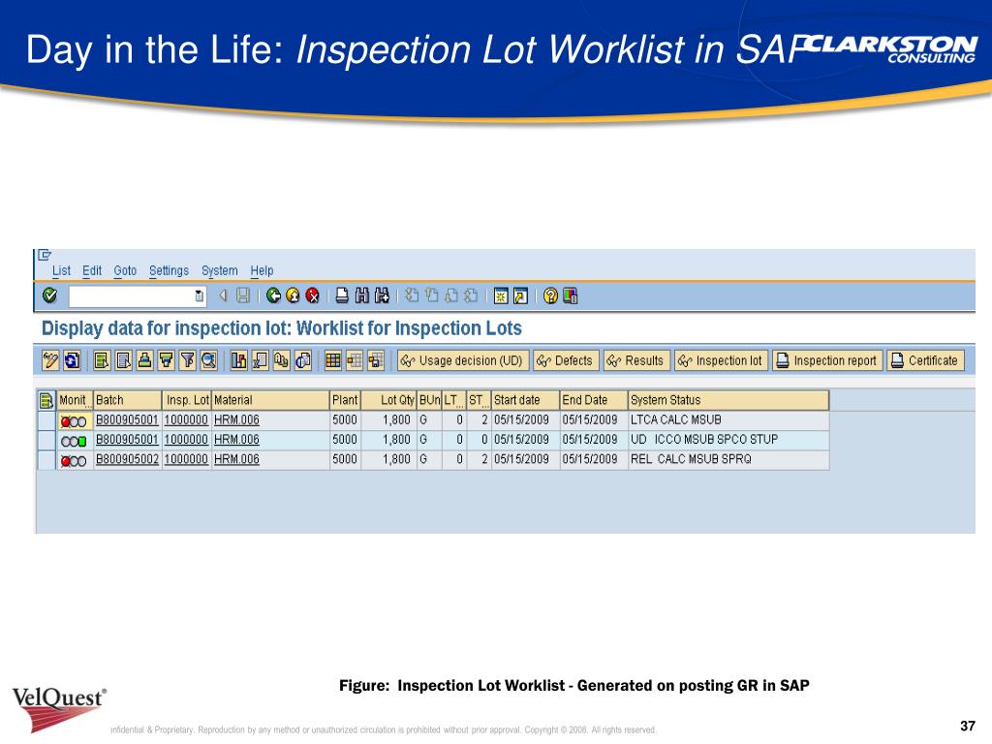Click the Display/Change pencil-and-glasses icon
The height and width of the screenshot is (744, 992).
coord(50,360)
